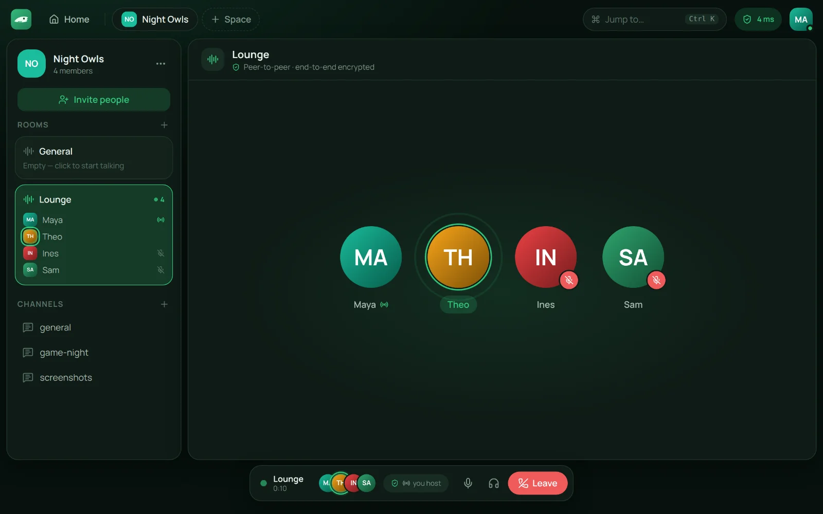Click the you host status pill

pos(416,483)
